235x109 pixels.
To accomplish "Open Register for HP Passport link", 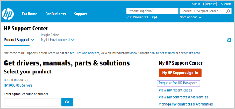I will pos(178,83).
